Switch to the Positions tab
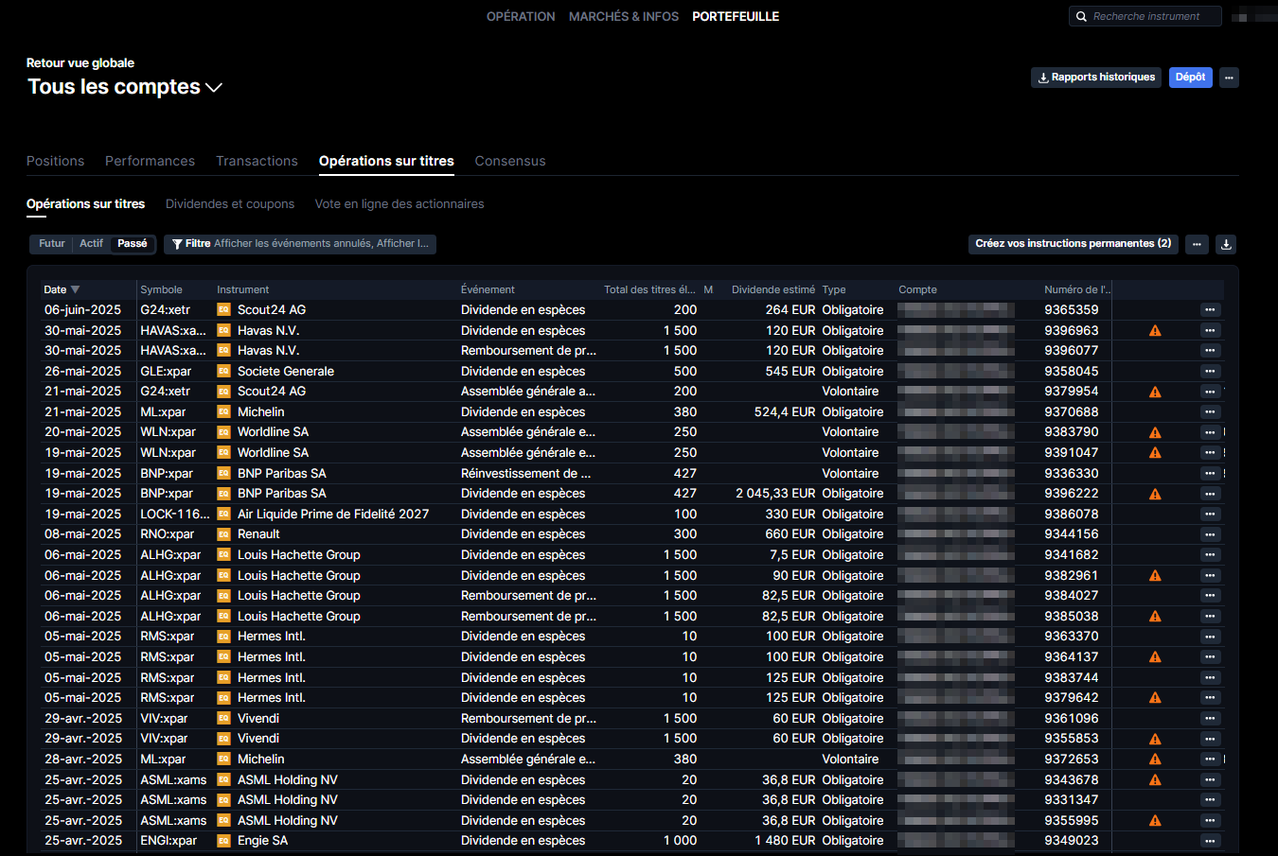The image size is (1278, 856). click(56, 161)
